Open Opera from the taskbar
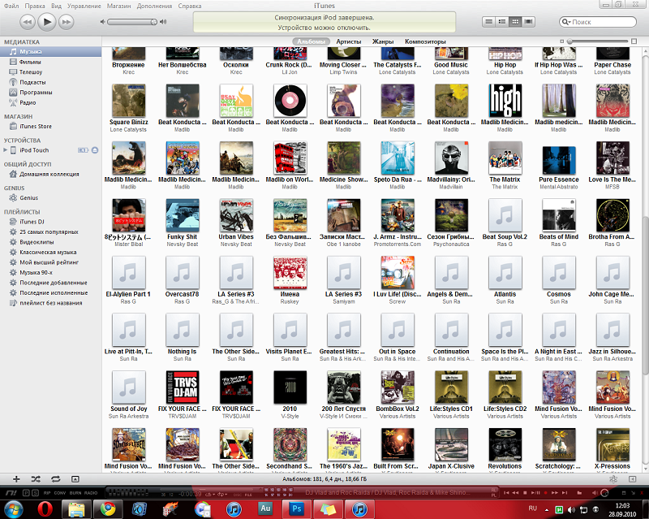This screenshot has height=519, width=649. (45, 509)
